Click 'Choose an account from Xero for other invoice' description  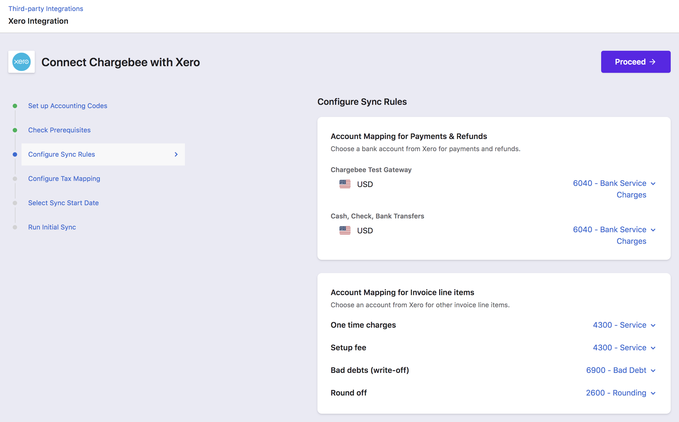click(x=420, y=305)
